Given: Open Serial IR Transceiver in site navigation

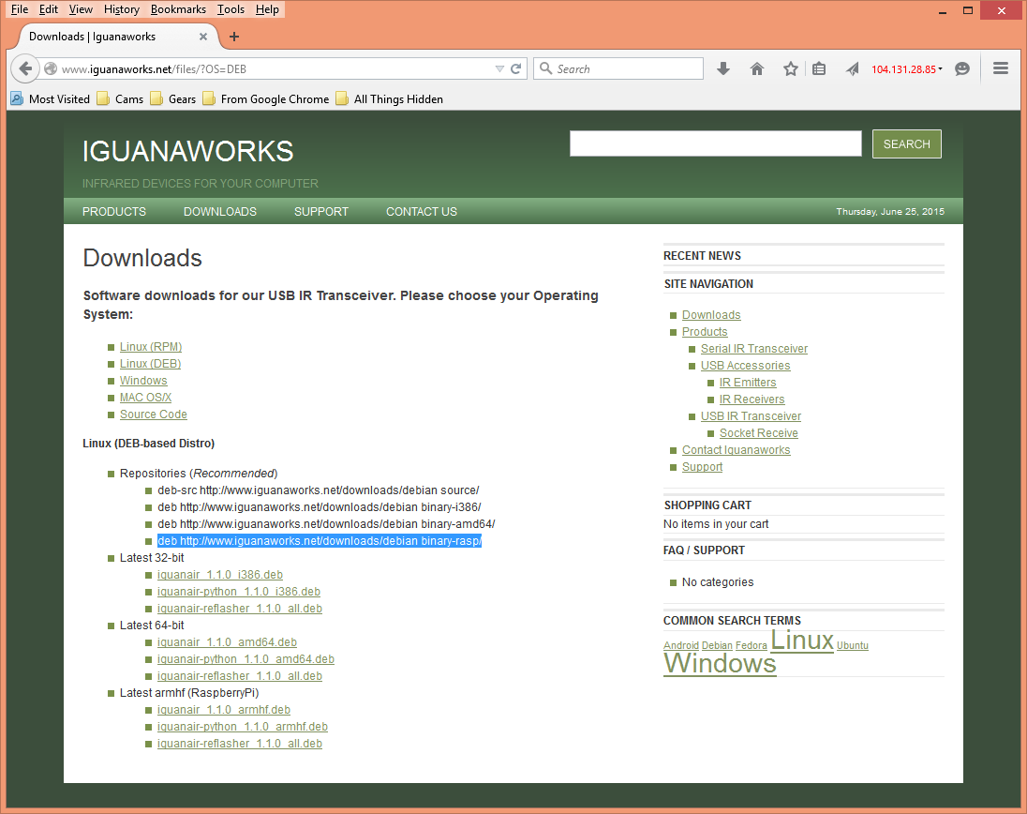Looking at the screenshot, I should 754,349.
